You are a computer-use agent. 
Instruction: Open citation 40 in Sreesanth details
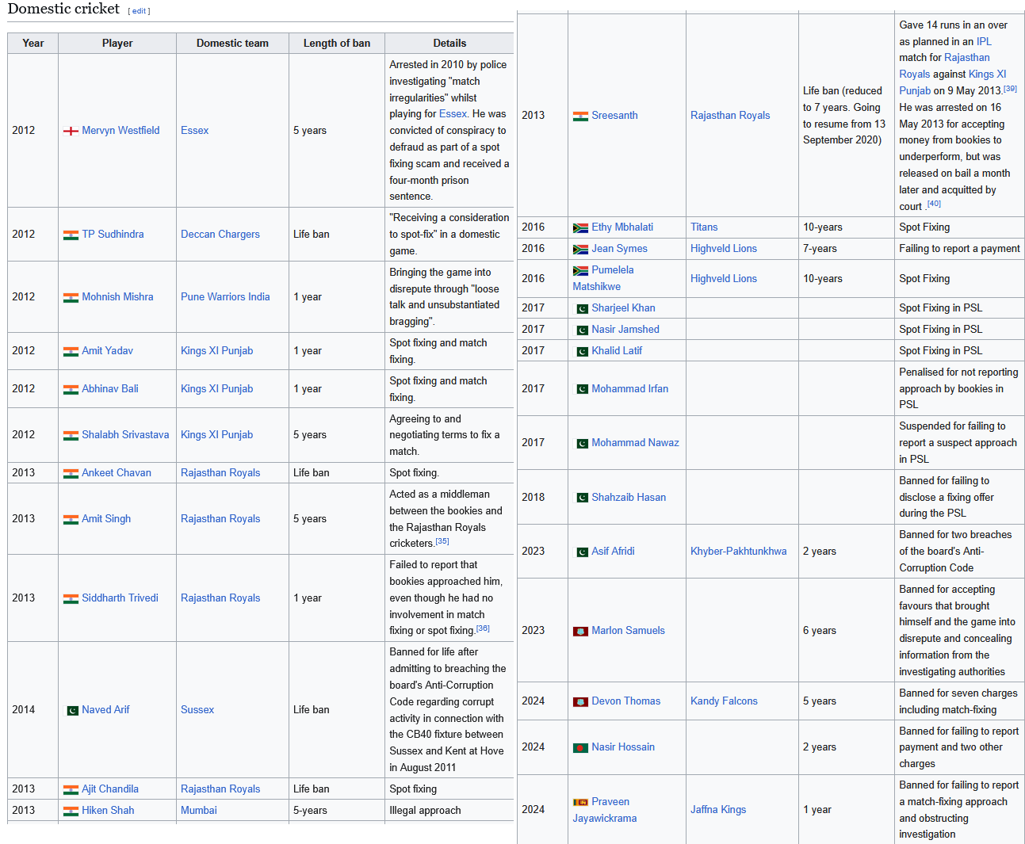pyautogui.click(x=934, y=204)
